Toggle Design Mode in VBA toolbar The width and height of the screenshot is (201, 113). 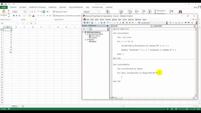coord(123,23)
